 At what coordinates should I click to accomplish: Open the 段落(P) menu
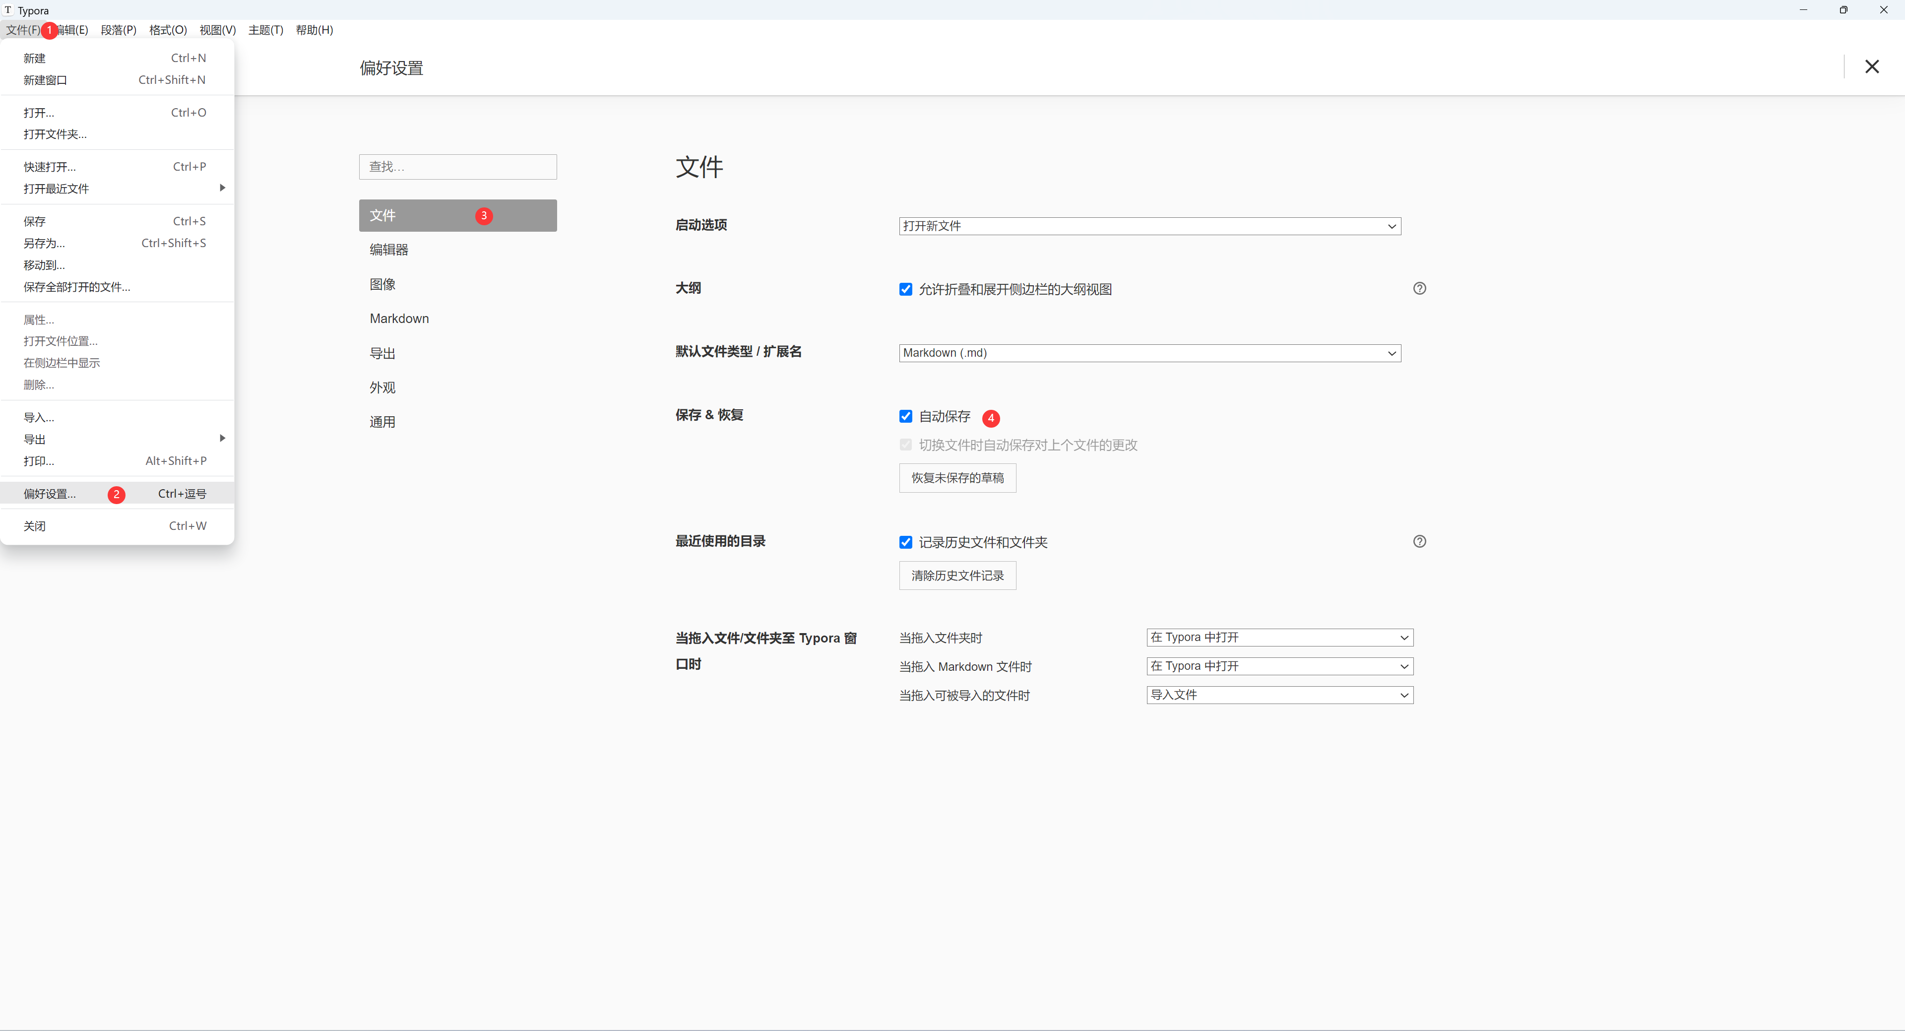119,30
